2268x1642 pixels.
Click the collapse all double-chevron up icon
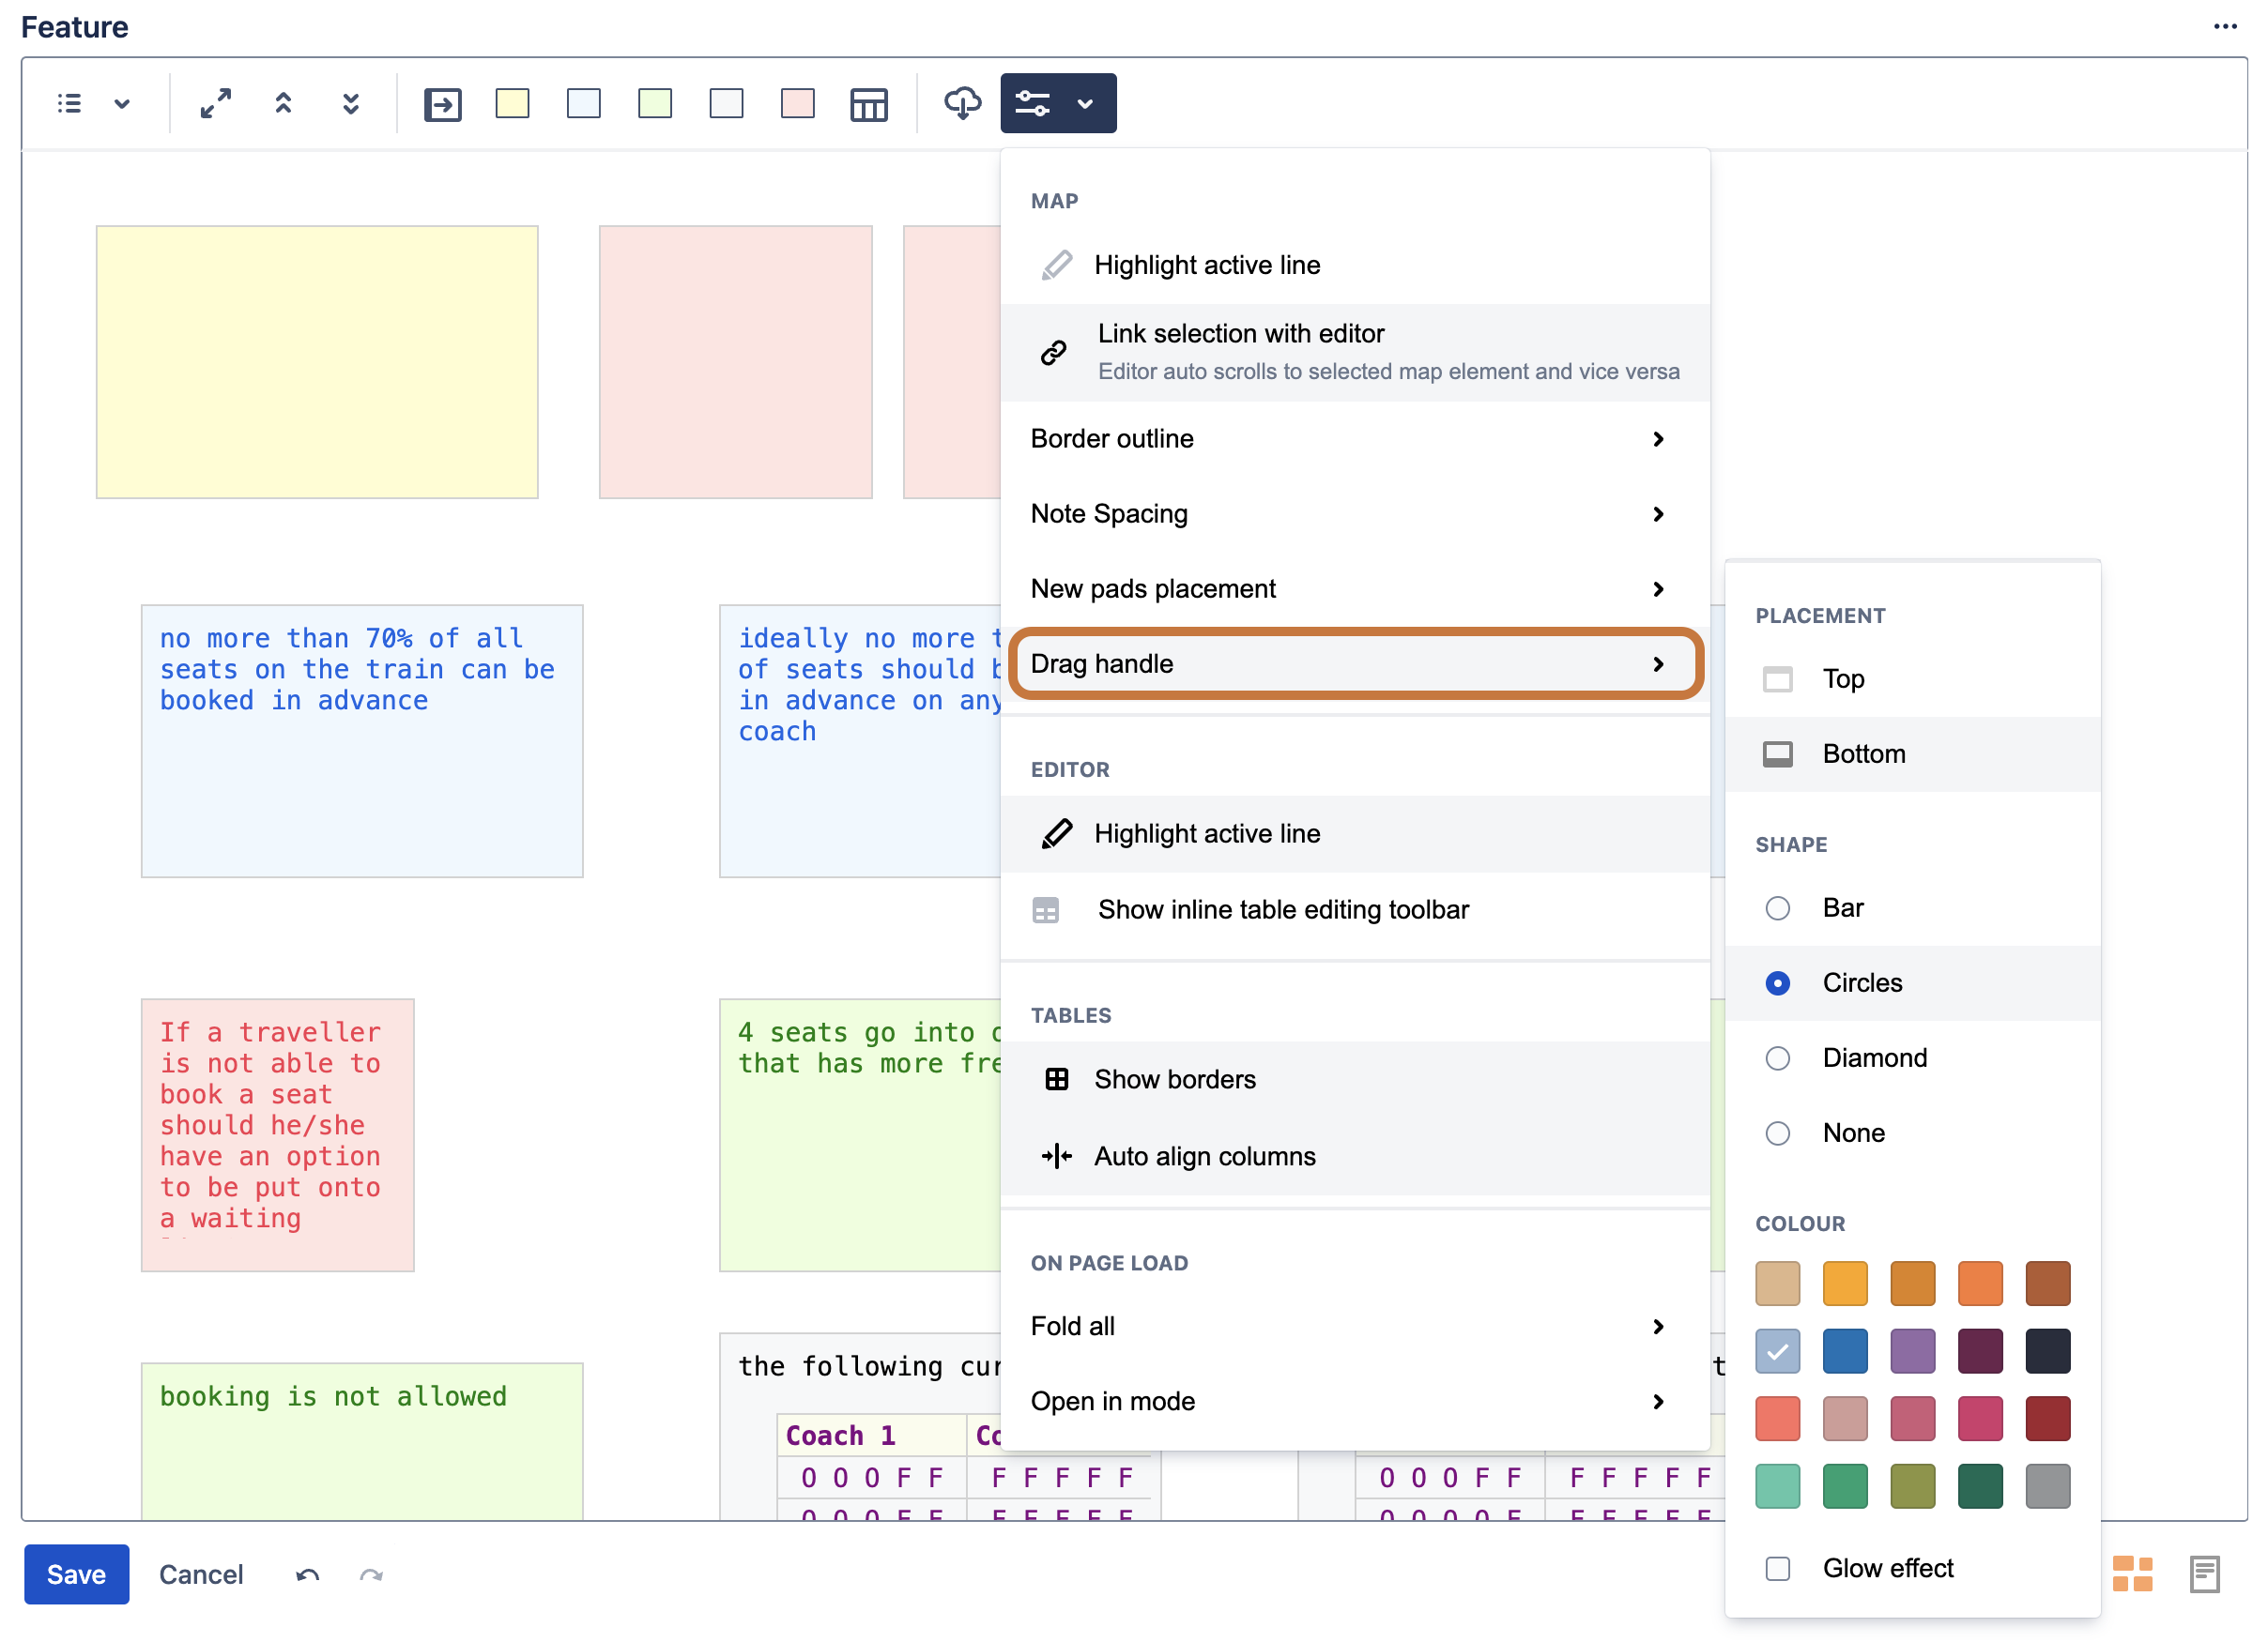[x=283, y=103]
